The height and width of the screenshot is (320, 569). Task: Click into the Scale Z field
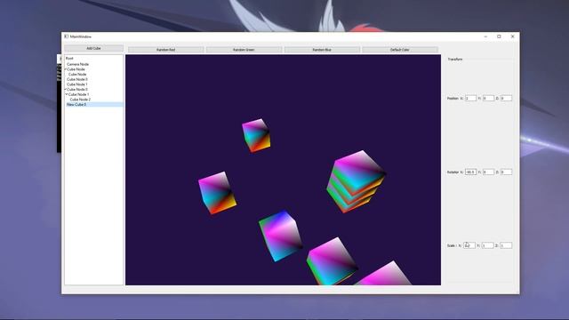pos(506,245)
